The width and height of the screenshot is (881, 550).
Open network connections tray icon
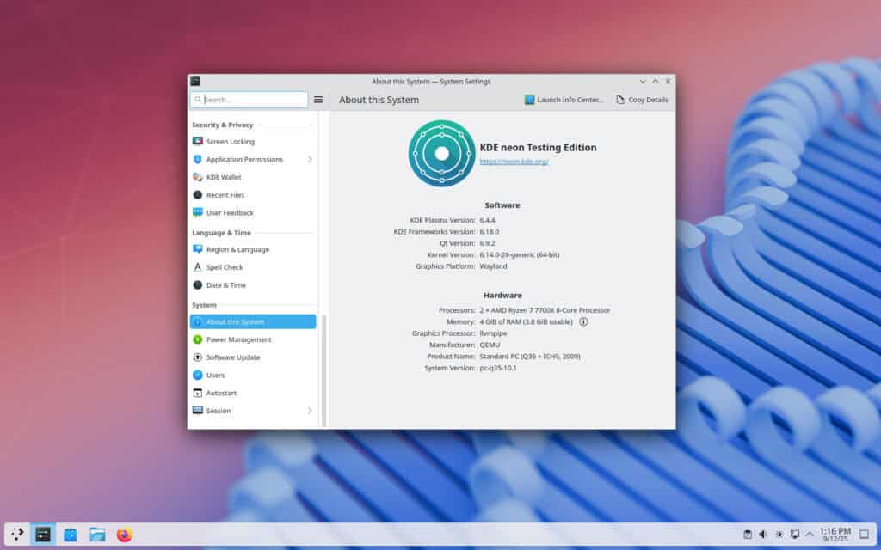click(x=794, y=535)
